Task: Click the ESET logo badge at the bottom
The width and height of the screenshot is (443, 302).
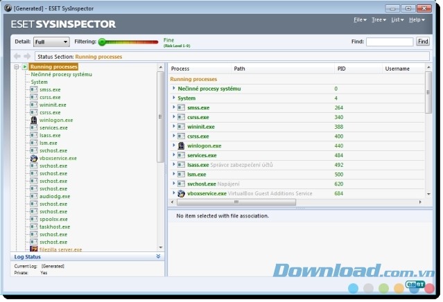Action: 415,284
